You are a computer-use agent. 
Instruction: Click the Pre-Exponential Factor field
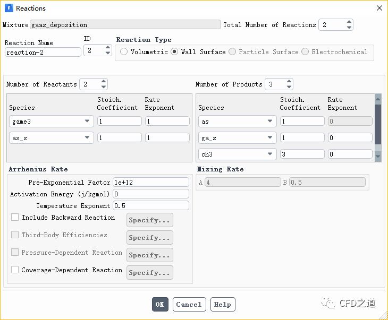point(151,183)
